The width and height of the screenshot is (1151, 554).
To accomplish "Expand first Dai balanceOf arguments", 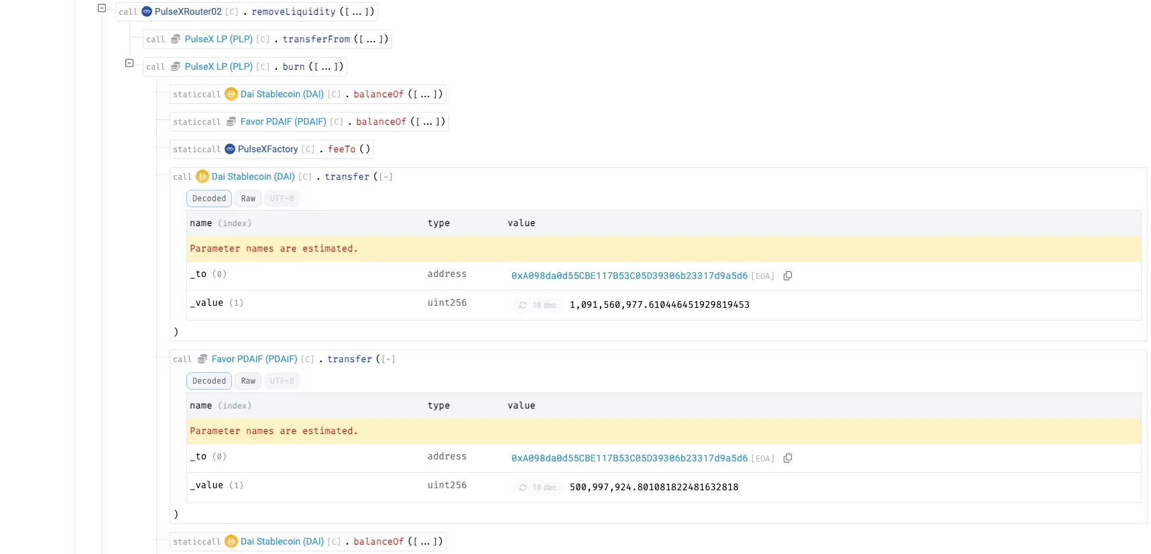I will coord(425,94).
